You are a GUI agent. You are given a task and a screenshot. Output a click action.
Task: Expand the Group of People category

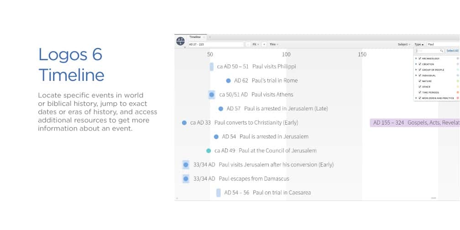416,70
